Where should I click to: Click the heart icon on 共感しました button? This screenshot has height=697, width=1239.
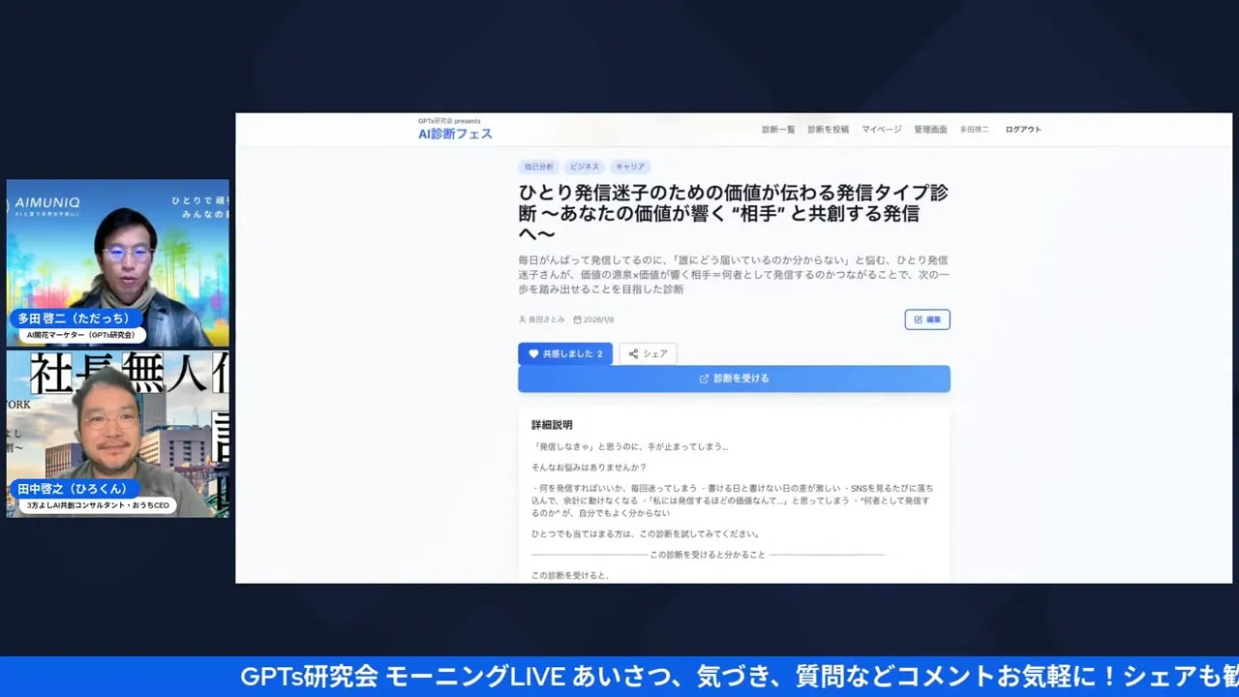click(x=532, y=352)
